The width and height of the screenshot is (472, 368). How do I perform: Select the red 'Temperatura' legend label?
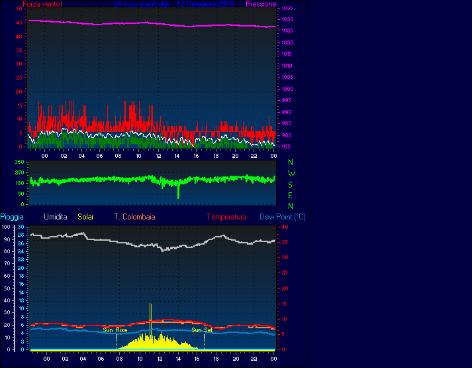(226, 217)
